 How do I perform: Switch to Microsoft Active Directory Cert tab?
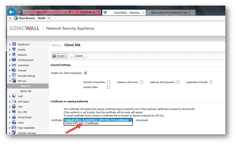(168, 13)
